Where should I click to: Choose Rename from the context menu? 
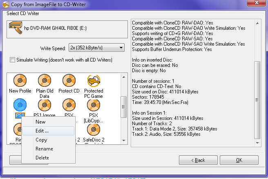pyautogui.click(x=48, y=149)
